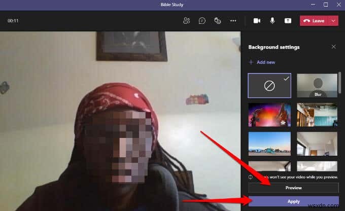The image size is (345, 211).
Task: Click Add new background link
Action: (262, 62)
